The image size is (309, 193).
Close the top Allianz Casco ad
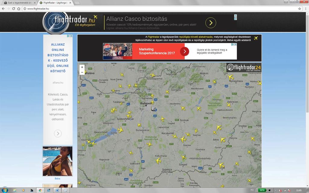(235, 16)
